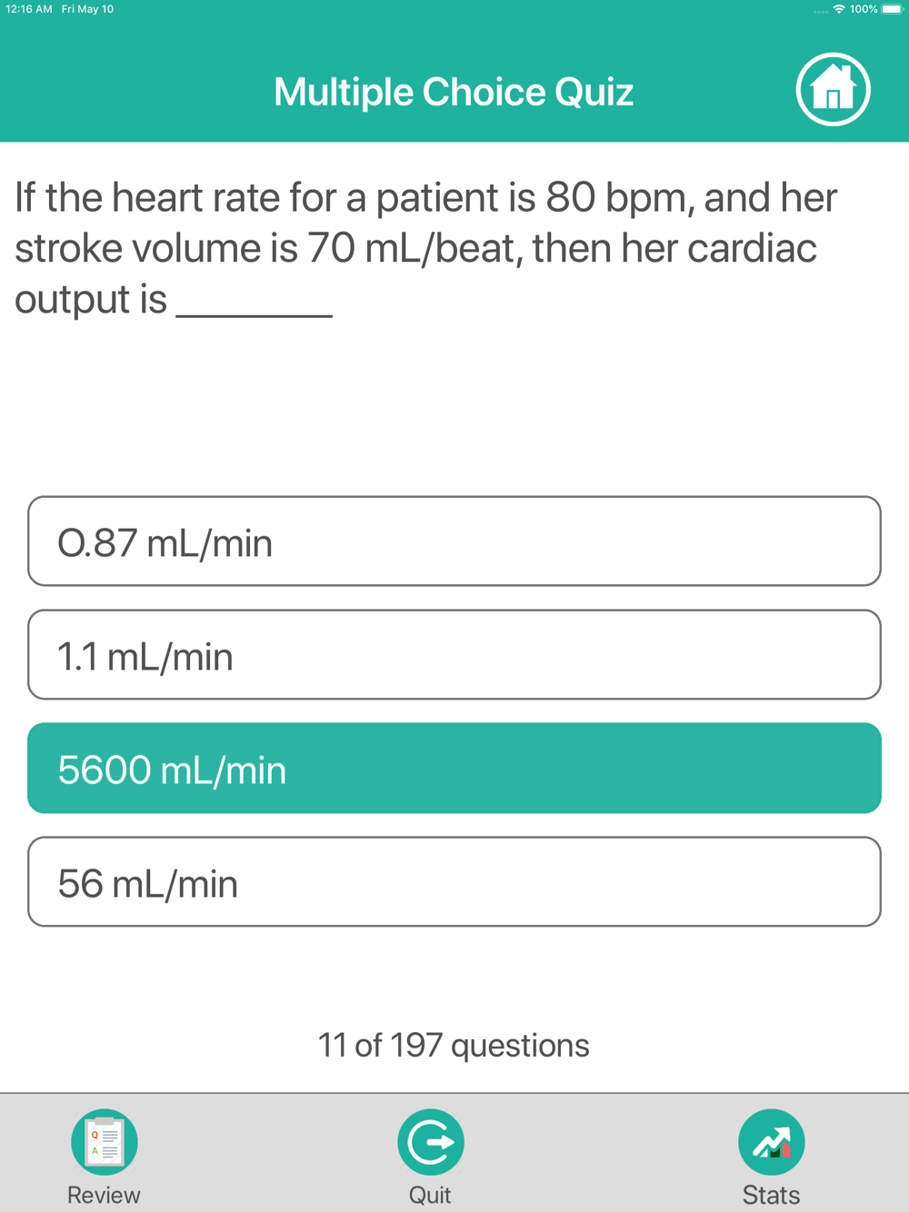Tap the Stats label in bottom bar
909x1212 pixels.
[771, 1195]
